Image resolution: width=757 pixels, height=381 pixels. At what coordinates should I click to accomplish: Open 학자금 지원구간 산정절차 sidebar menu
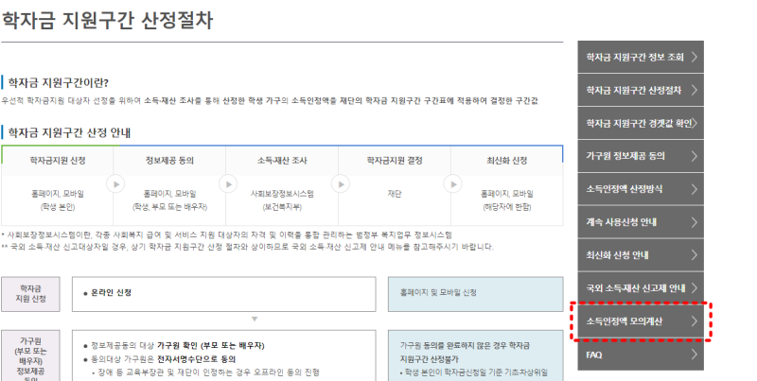coord(641,90)
